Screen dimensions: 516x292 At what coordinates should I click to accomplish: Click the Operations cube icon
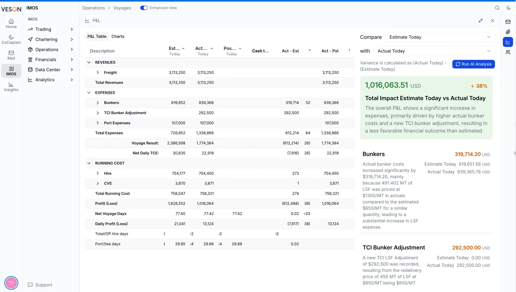click(x=31, y=50)
